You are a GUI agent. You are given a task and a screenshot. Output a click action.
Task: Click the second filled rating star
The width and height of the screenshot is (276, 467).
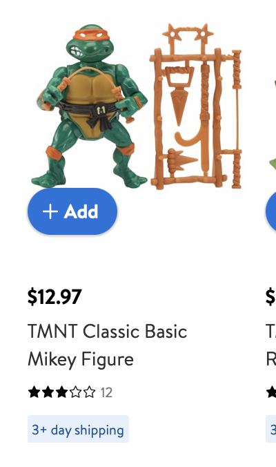tap(48, 392)
